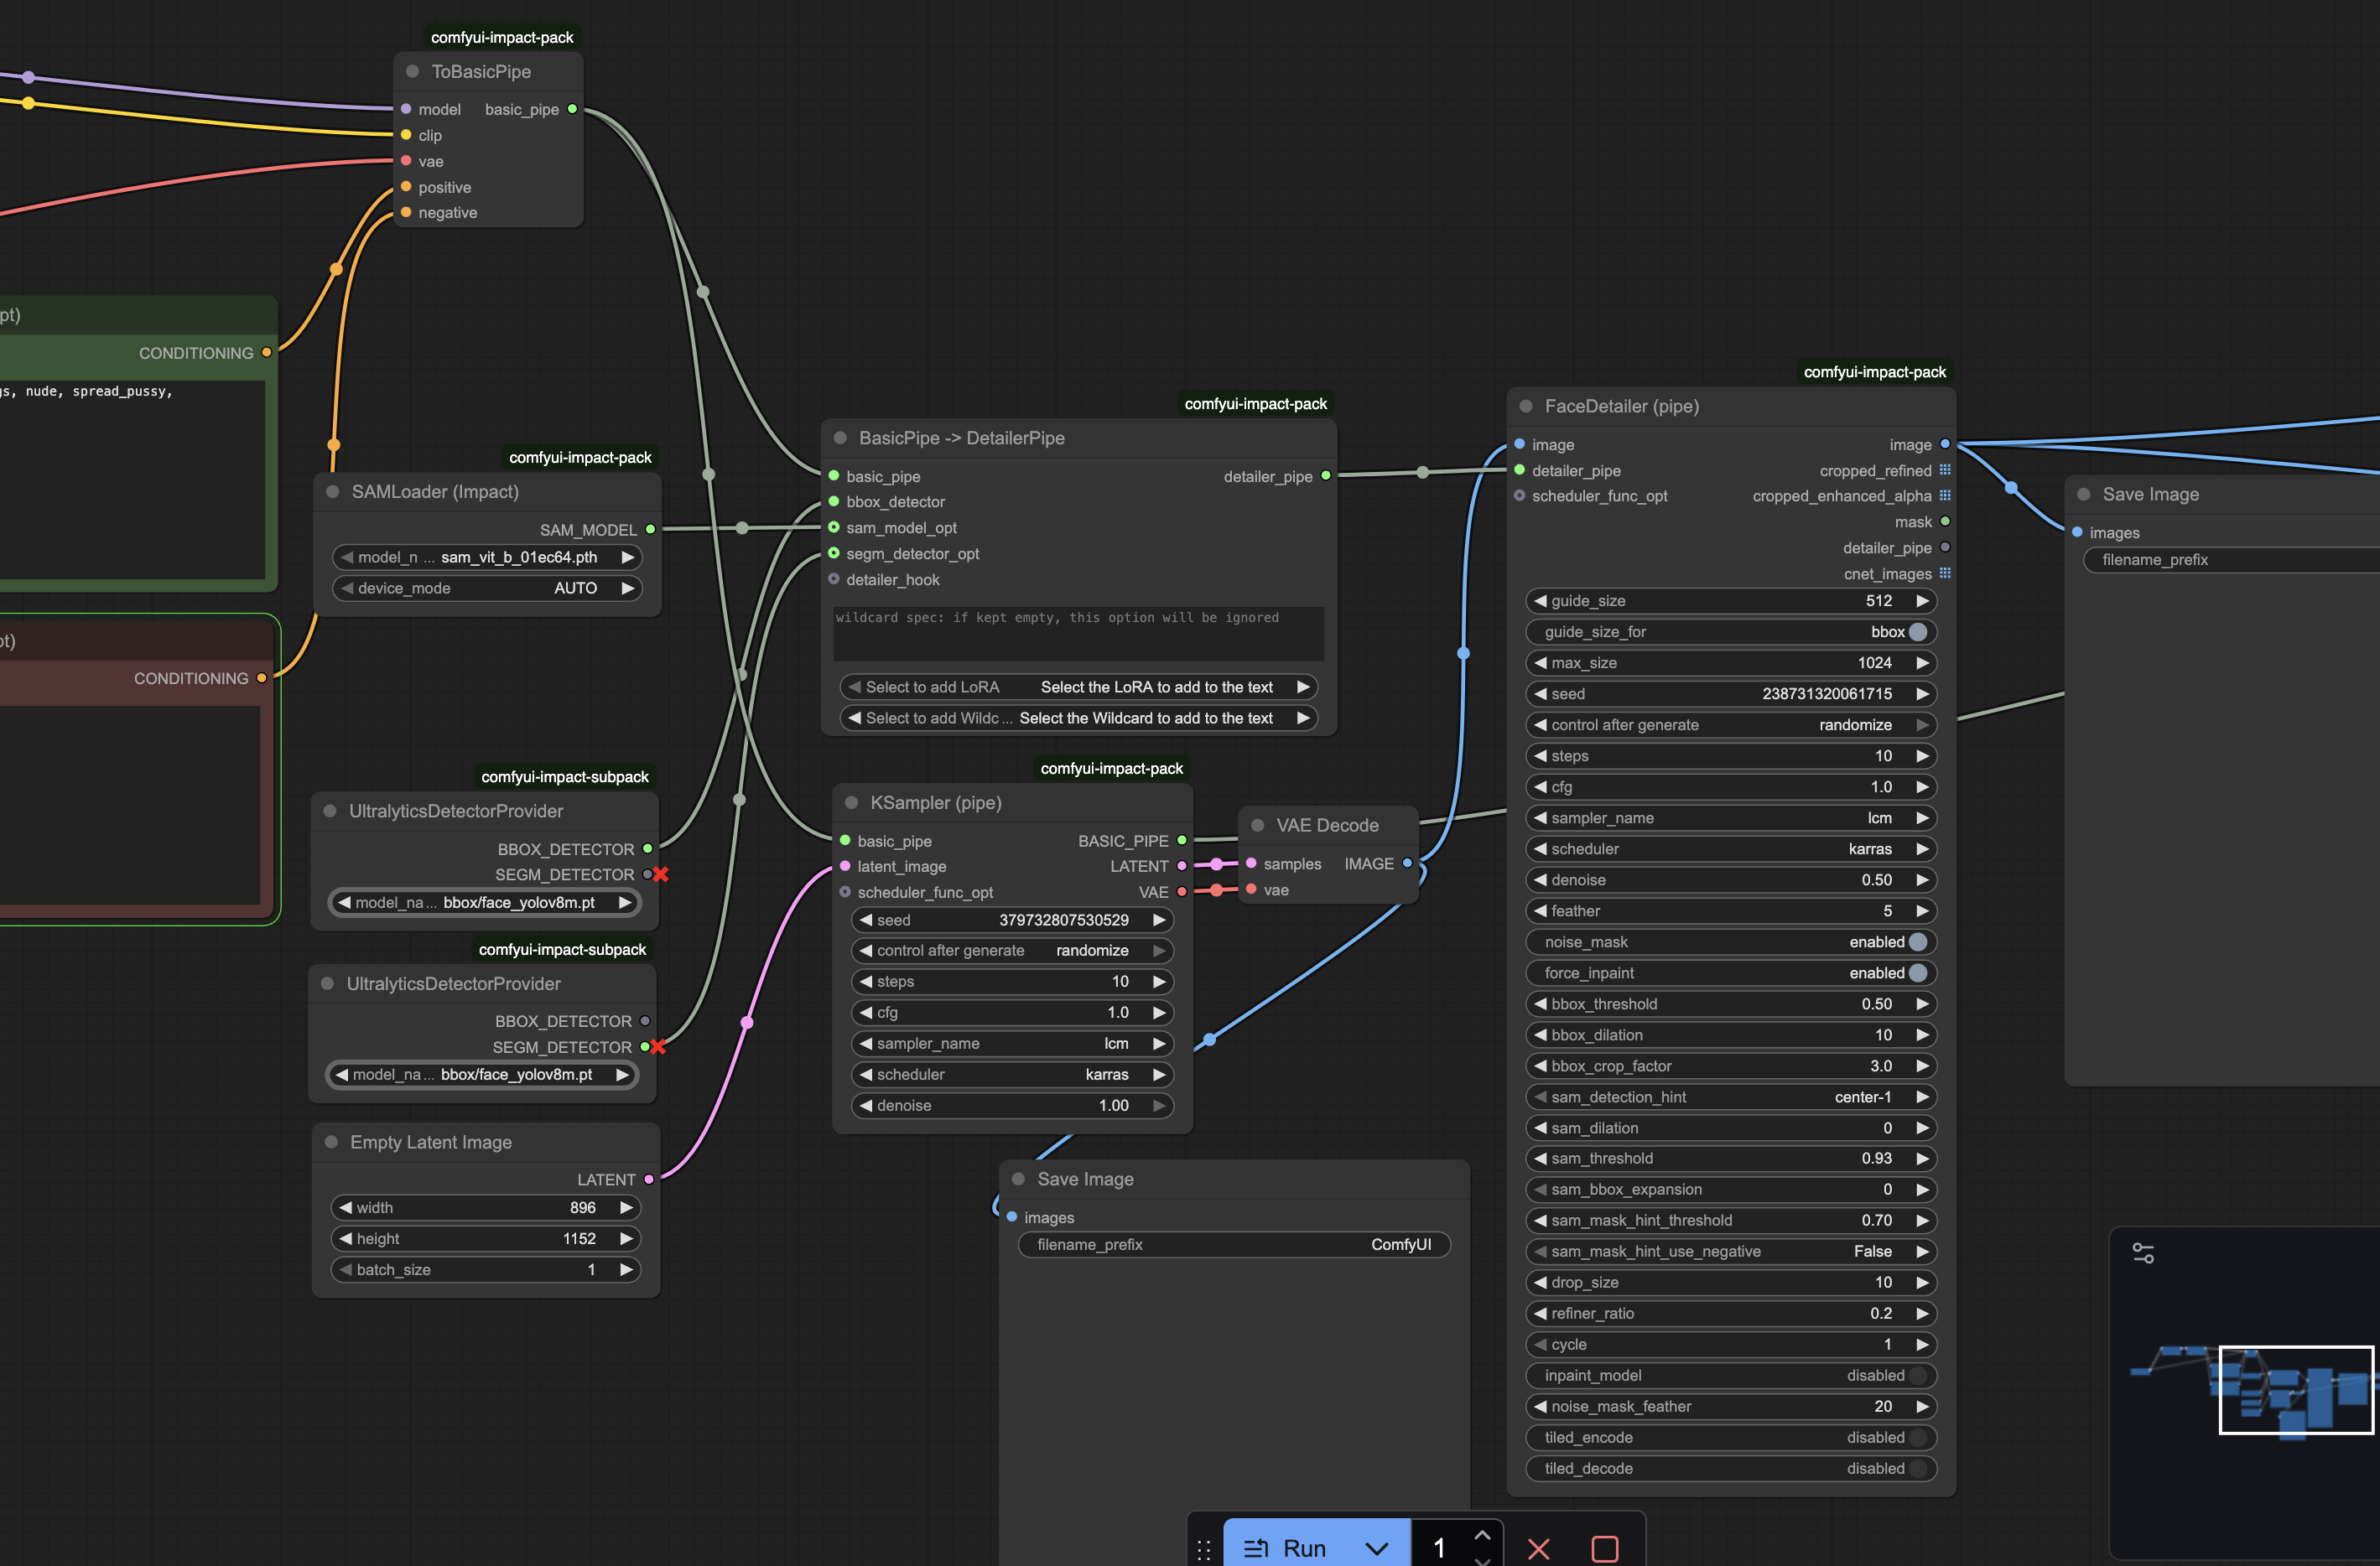This screenshot has width=2380, height=1566.
Task: Open the Run options dropdown chevron
Action: [1377, 1548]
